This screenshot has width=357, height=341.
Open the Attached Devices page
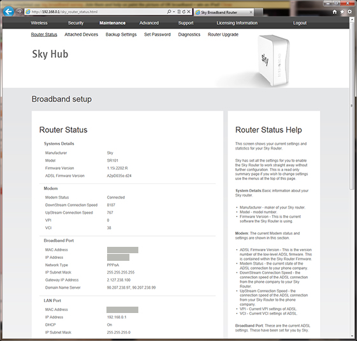82,34
